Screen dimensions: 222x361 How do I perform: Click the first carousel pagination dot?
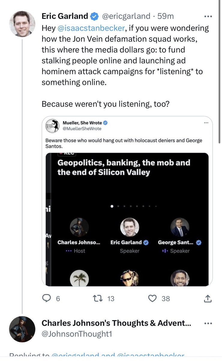[112, 206]
